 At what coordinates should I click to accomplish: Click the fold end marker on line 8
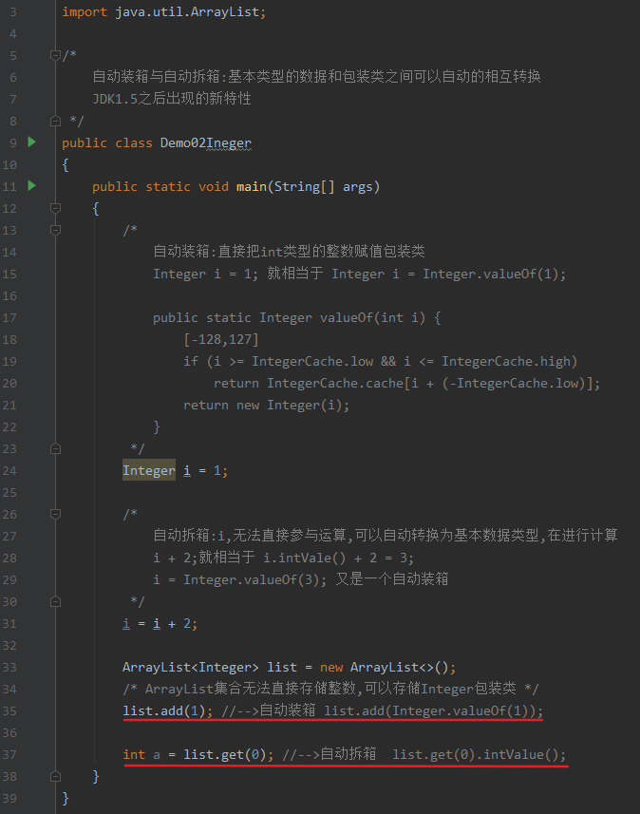coord(55,121)
